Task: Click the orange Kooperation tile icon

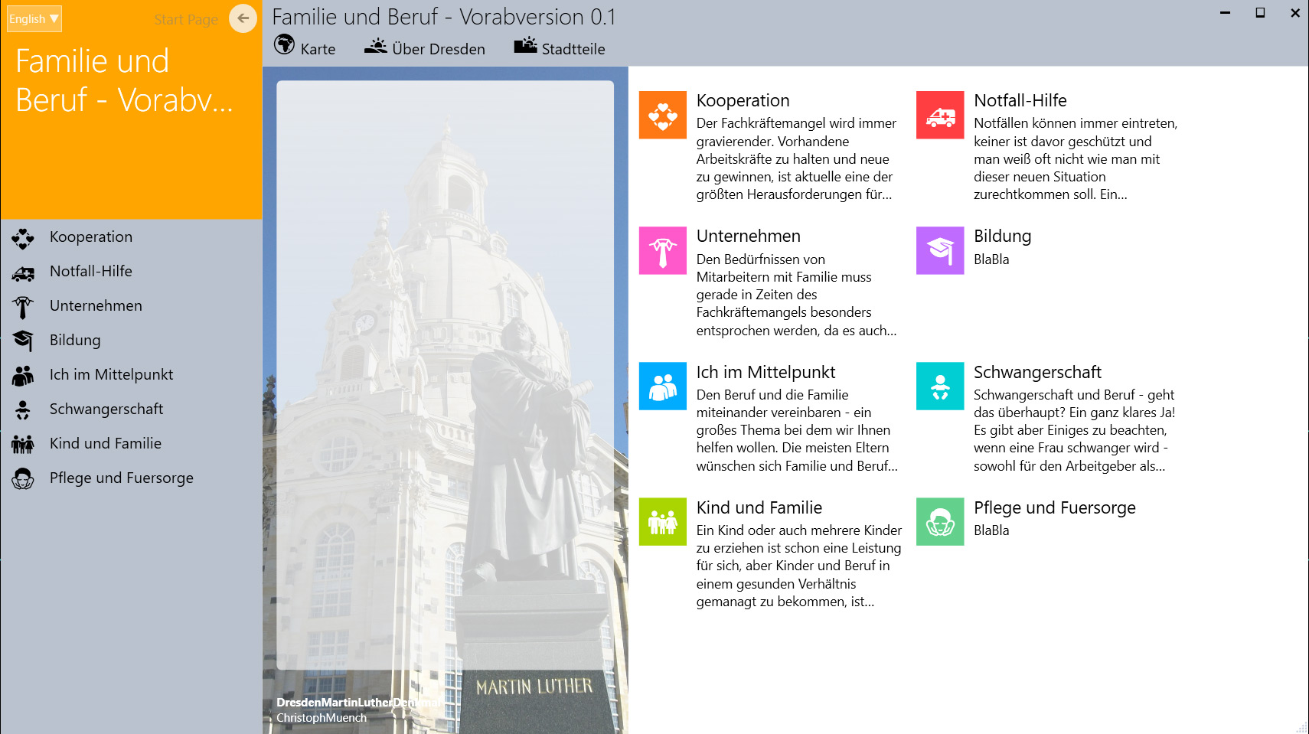Action: [662, 116]
